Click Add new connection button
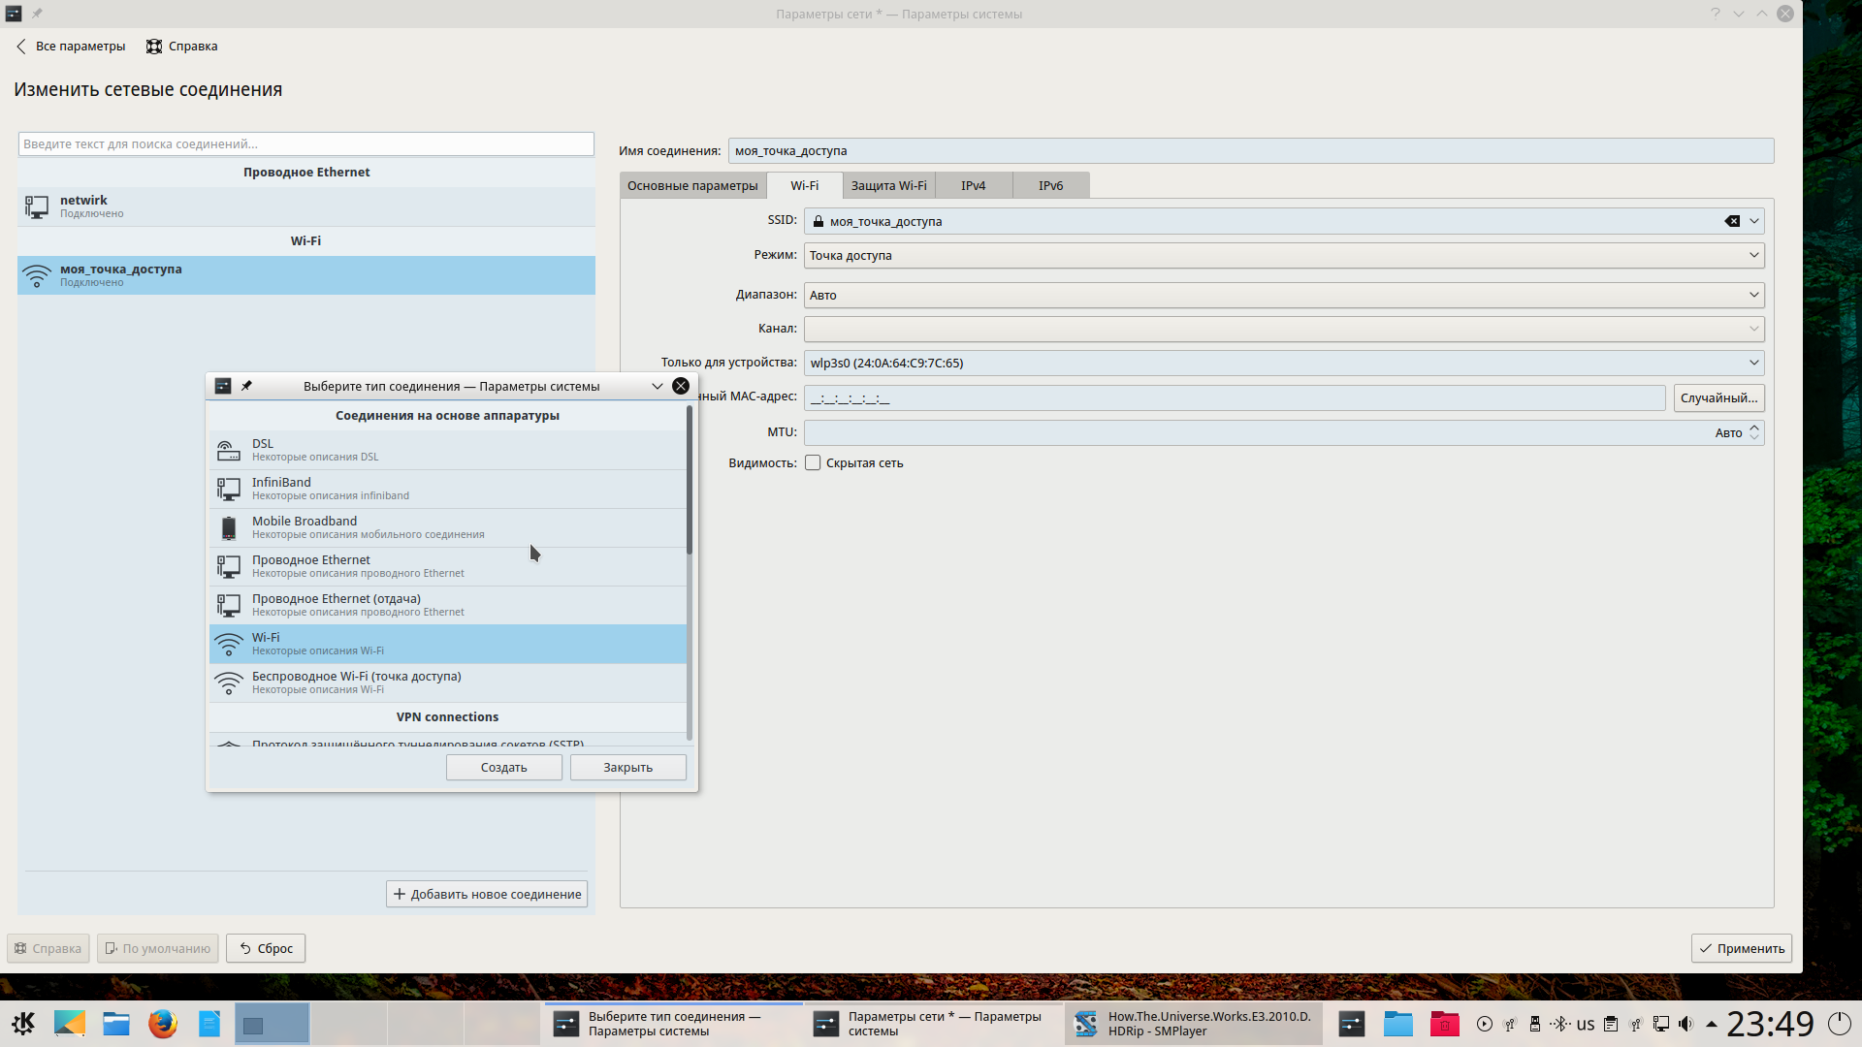The height and width of the screenshot is (1047, 1862). (x=487, y=894)
